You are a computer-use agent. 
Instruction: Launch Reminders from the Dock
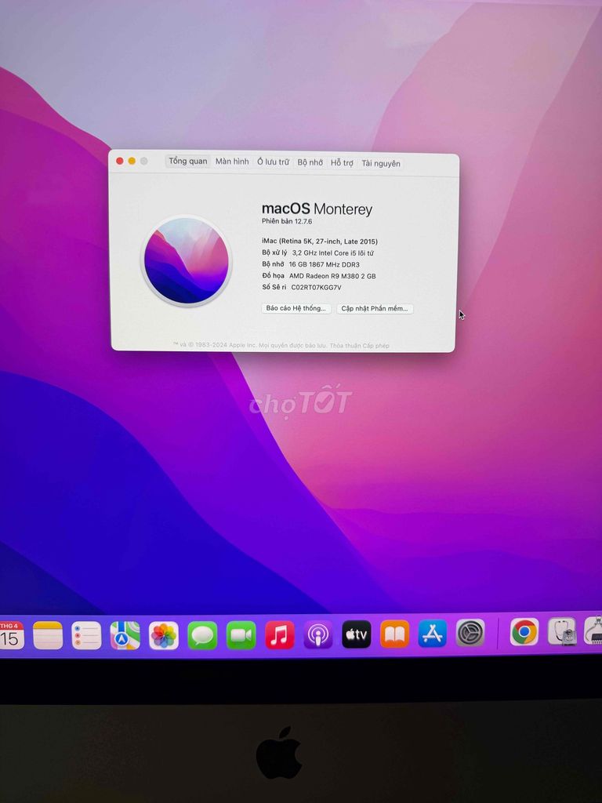pyautogui.click(x=86, y=635)
